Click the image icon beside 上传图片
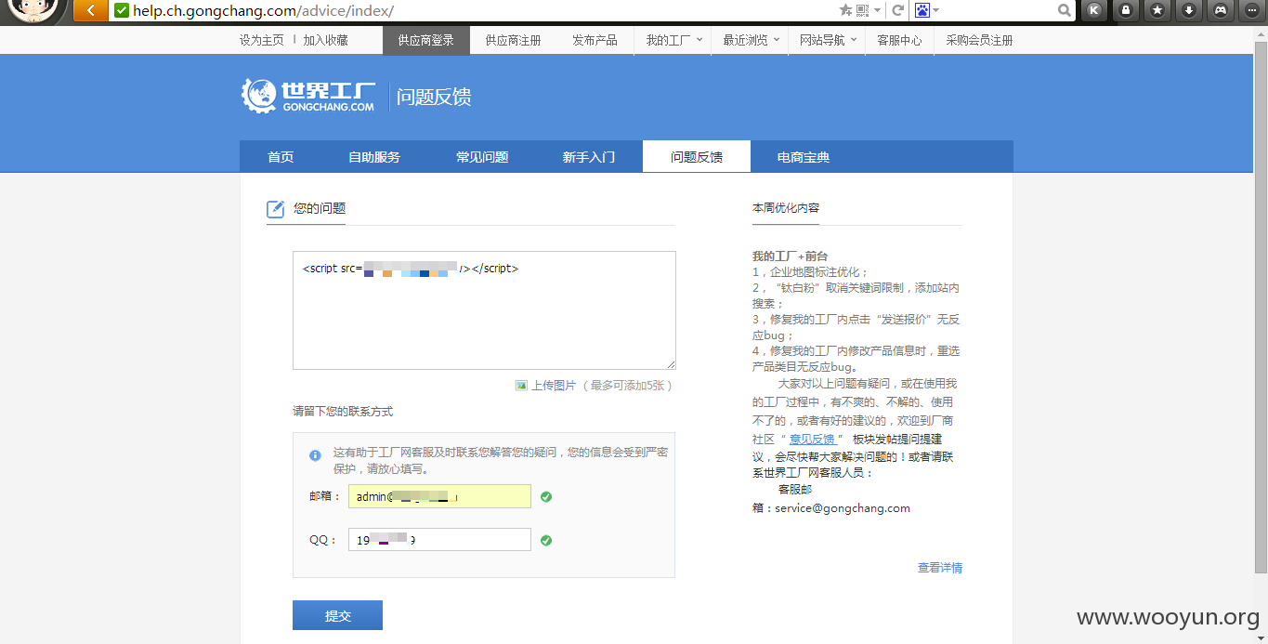Viewport: 1268px width, 644px height. tap(521, 385)
